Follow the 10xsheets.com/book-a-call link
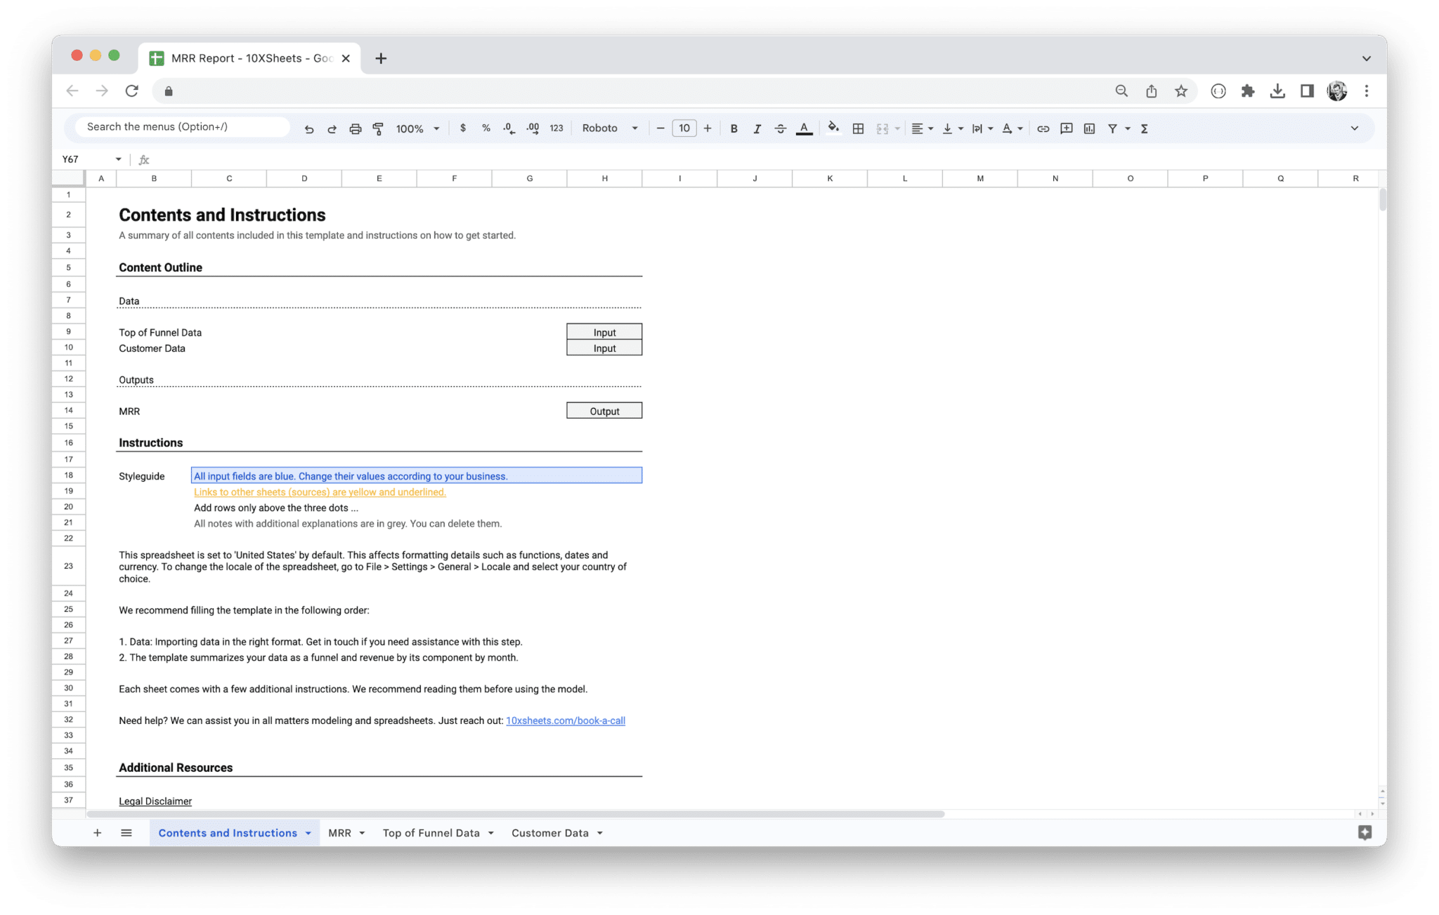Image resolution: width=1439 pixels, height=915 pixels. point(566,720)
